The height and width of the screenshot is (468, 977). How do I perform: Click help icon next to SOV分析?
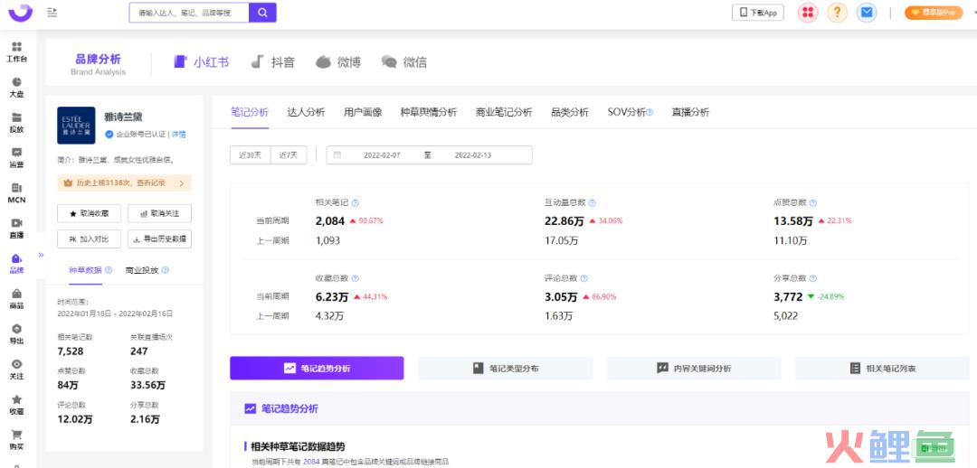click(x=650, y=113)
